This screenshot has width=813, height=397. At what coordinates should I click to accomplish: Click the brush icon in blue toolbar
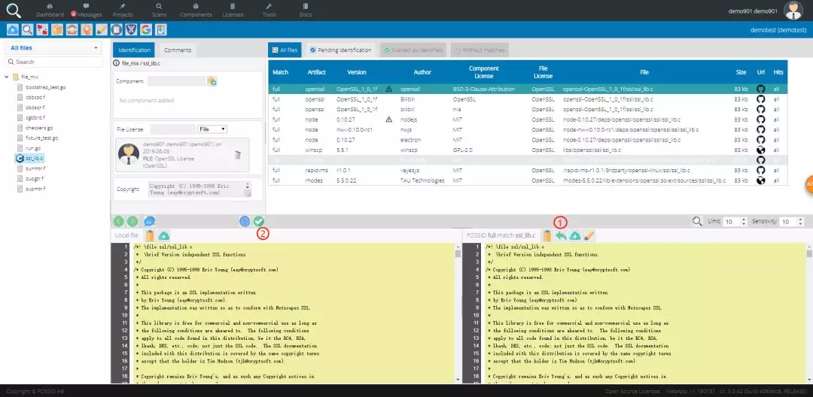pos(102,29)
